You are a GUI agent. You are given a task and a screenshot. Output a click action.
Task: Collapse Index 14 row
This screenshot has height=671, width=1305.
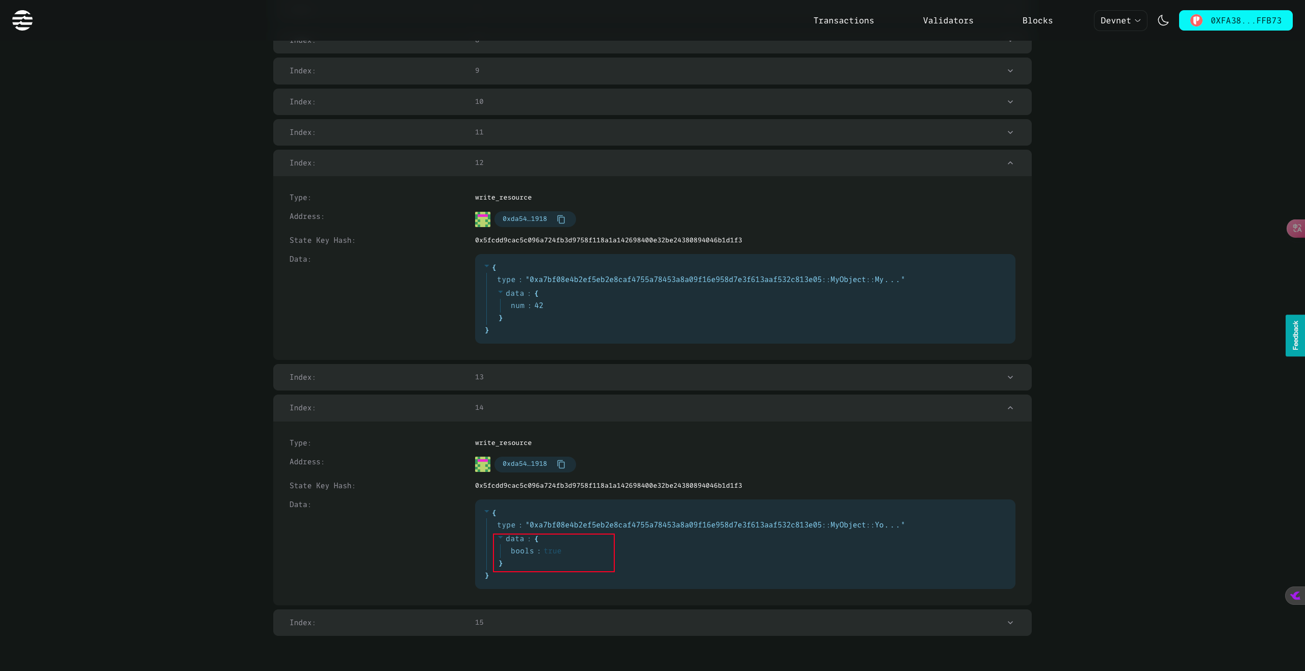pos(652,408)
